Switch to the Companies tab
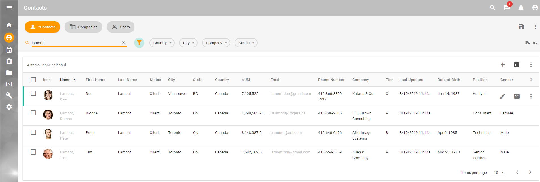Image resolution: width=540 pixels, height=182 pixels. click(83, 27)
